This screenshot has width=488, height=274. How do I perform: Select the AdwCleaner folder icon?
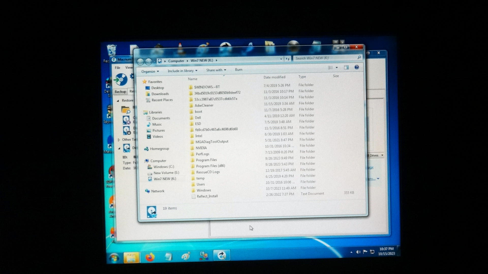[191, 106]
